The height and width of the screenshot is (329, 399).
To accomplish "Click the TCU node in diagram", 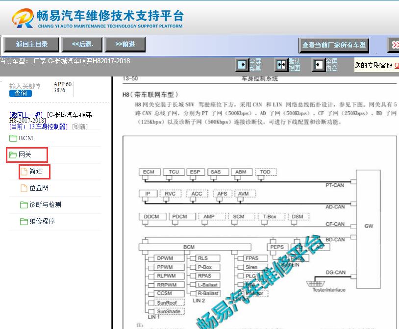I will click(174, 172).
